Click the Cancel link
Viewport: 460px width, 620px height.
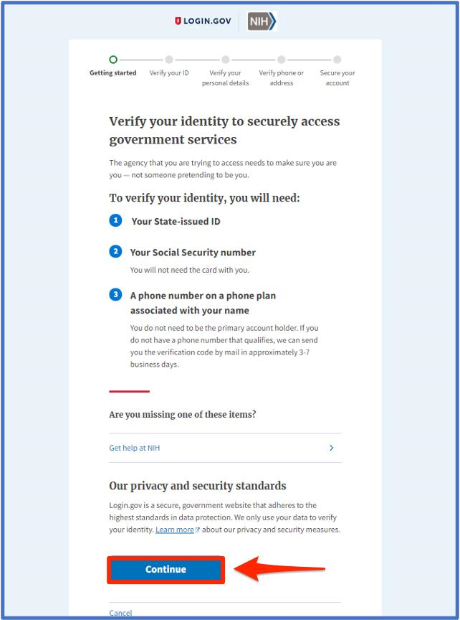120,613
